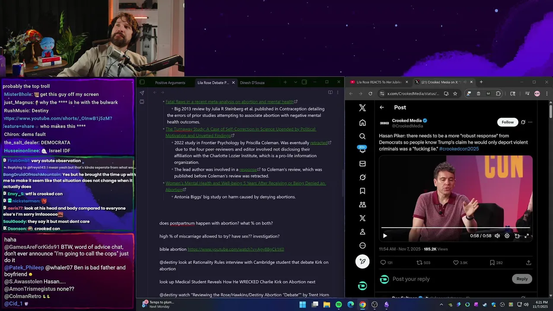This screenshot has height=311, width=553.
Task: Click the Crooked Media account name
Action: coord(407,121)
